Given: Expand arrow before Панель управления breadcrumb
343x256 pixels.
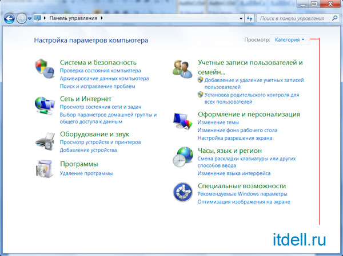Looking at the screenshot, I should coord(45,18).
